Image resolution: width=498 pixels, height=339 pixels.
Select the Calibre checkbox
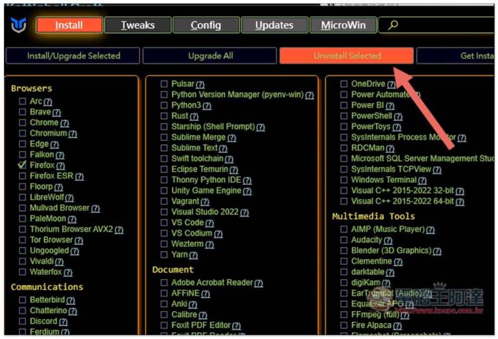[164, 314]
